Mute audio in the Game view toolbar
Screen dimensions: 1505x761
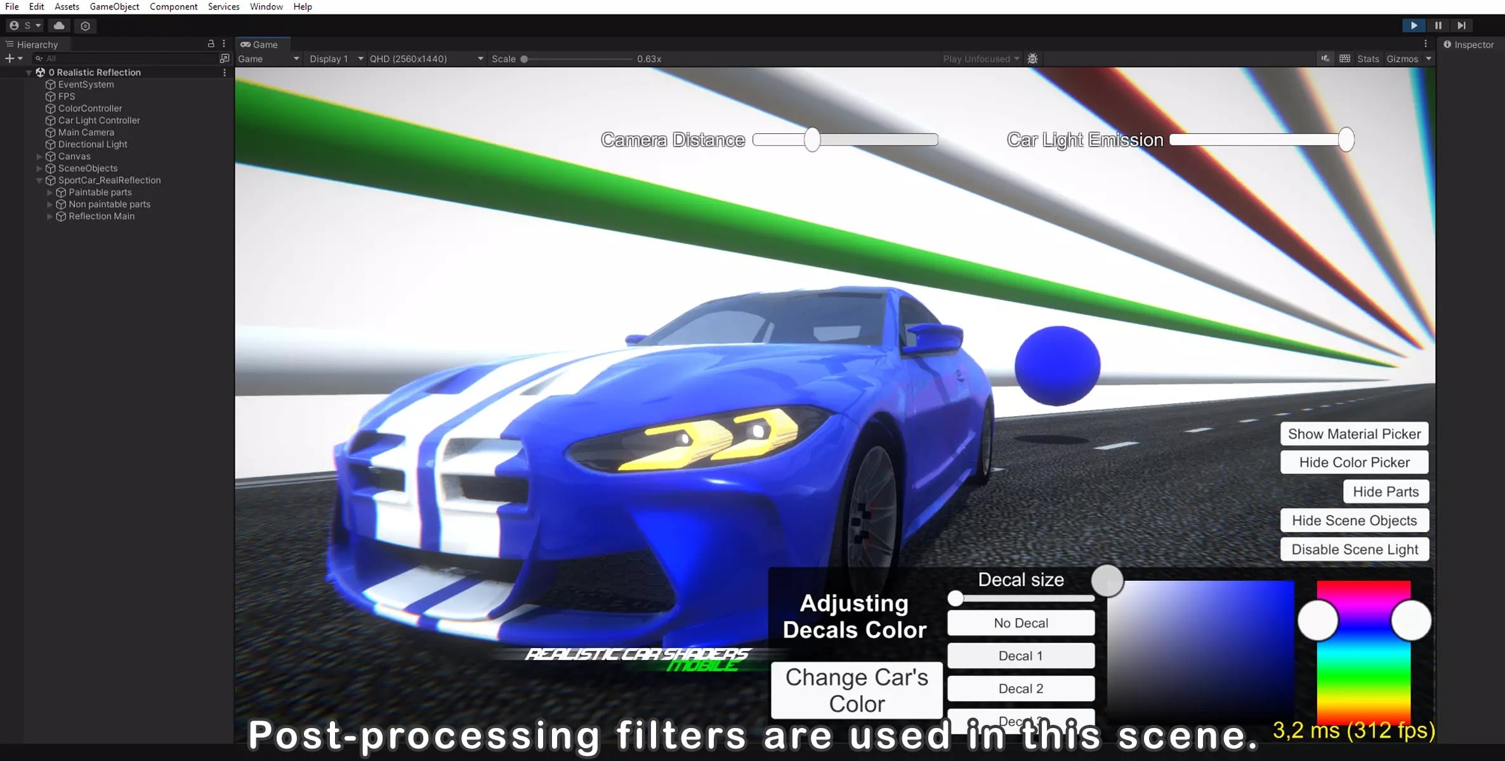coord(1325,58)
